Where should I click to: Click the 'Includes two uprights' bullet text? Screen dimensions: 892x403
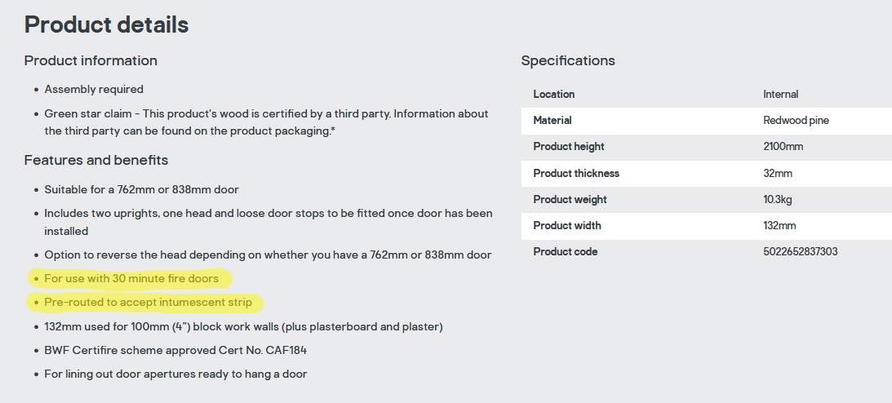[x=268, y=222]
